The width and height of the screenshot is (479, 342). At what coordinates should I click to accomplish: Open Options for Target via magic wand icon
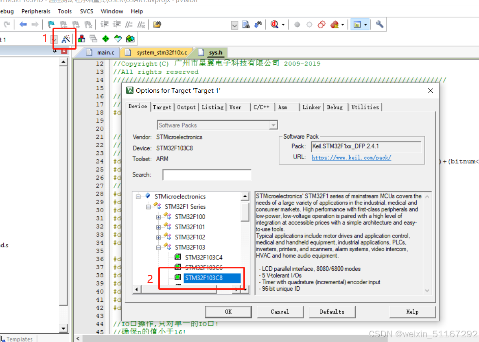click(65, 39)
